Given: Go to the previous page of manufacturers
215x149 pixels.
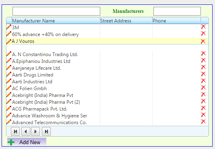Looking at the screenshot, I should [26, 131].
